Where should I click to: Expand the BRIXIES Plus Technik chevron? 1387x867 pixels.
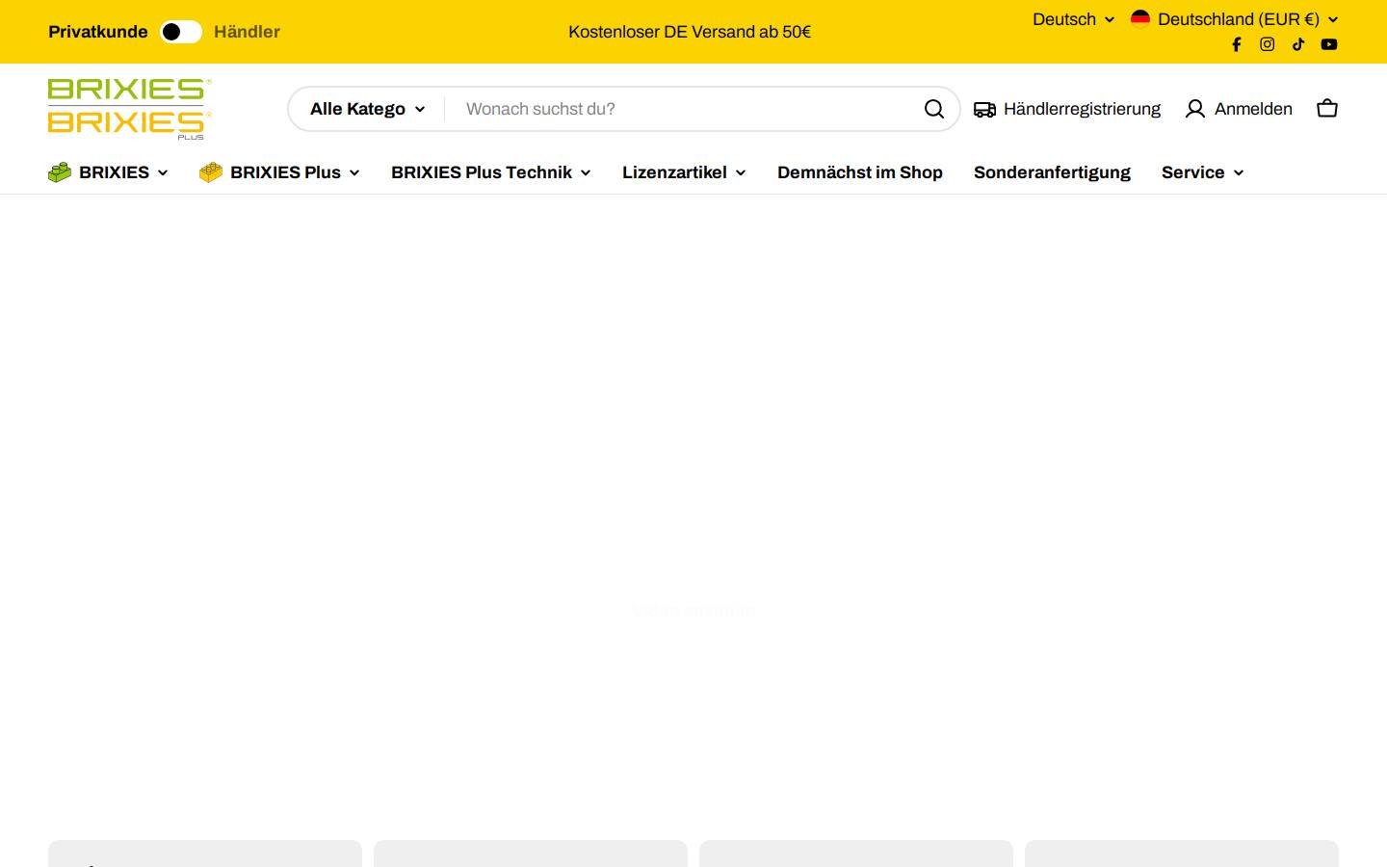click(586, 173)
